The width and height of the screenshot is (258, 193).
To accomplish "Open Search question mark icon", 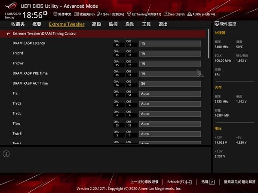I will coord(166,14).
